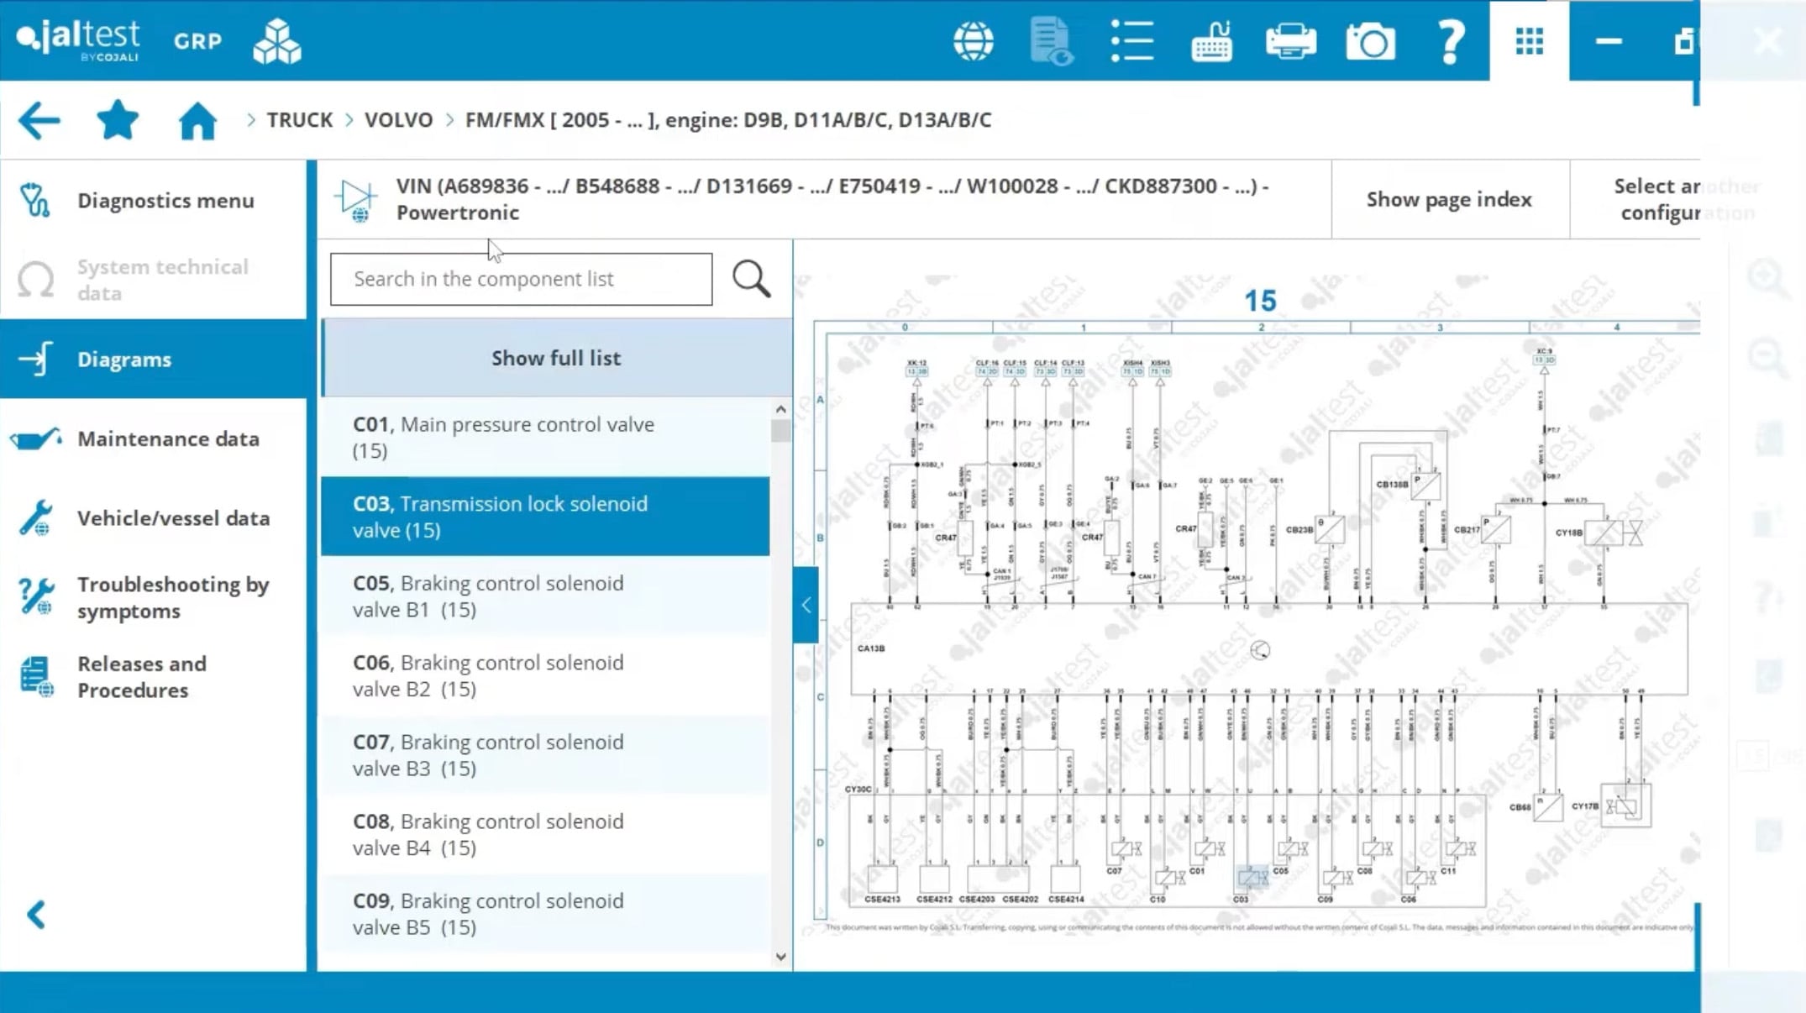Click the favorites star icon
1806x1013 pixels.
[x=118, y=119]
